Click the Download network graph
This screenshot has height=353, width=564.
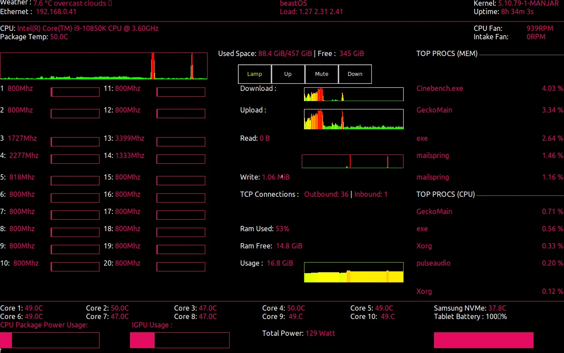(353, 94)
